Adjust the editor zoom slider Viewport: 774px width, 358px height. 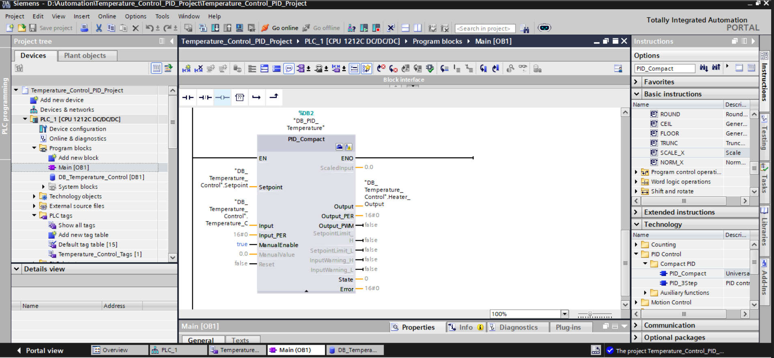[x=590, y=315]
